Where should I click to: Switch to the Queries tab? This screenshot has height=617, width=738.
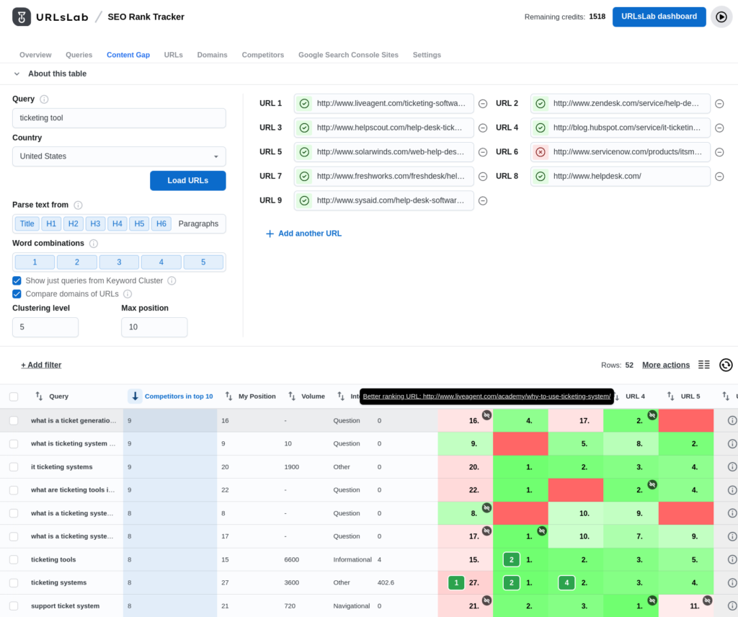tap(79, 55)
